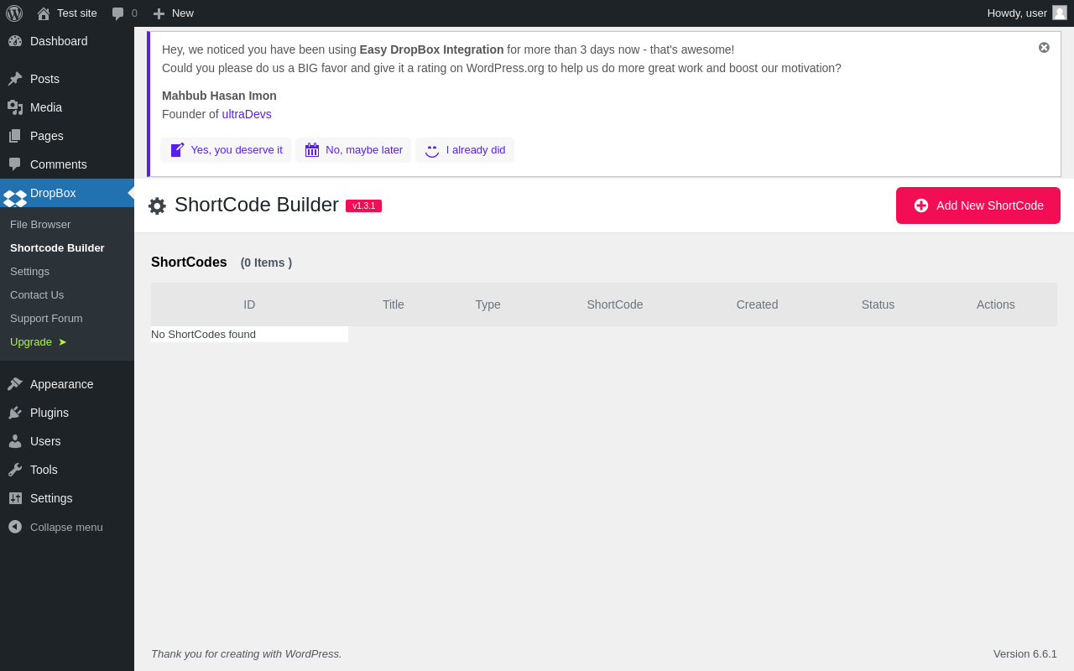Image resolution: width=1074 pixels, height=671 pixels.
Task: Click the Add New ShortCode button
Action: [x=978, y=205]
